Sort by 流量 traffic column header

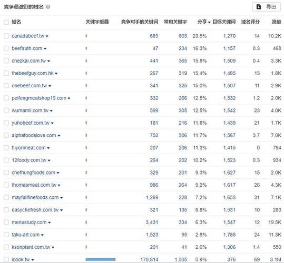point(277,22)
